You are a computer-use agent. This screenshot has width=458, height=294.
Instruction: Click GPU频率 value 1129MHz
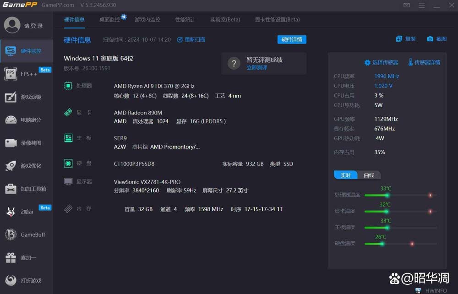coord(386,119)
